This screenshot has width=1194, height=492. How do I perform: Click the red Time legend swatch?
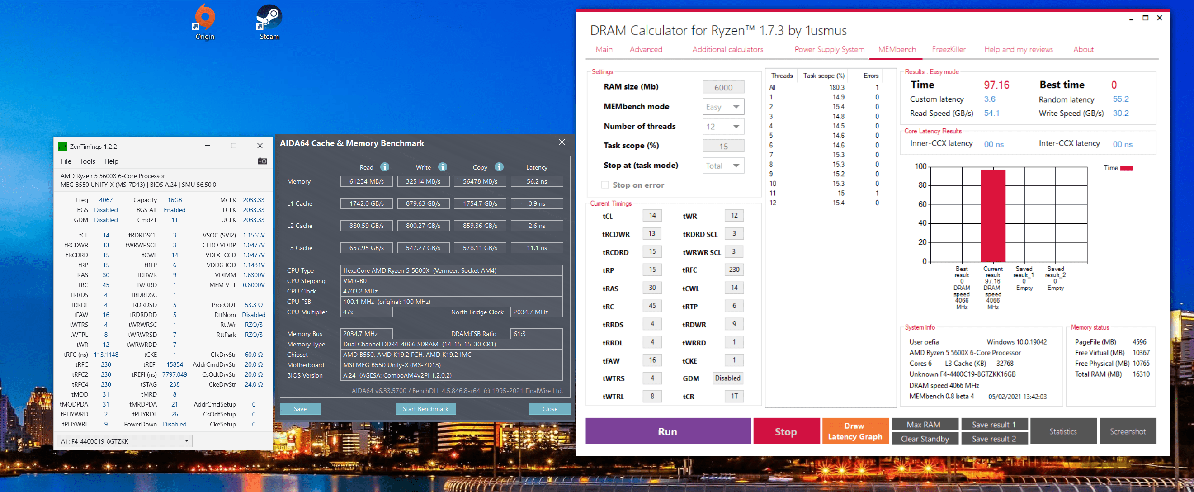click(x=1126, y=168)
